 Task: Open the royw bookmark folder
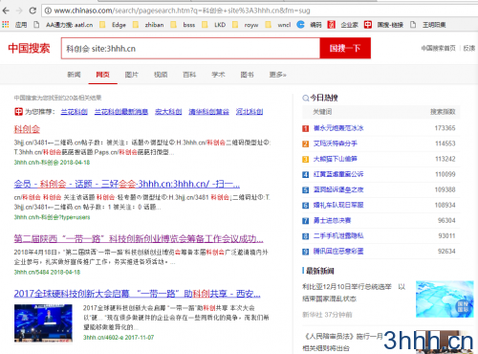pos(246,25)
